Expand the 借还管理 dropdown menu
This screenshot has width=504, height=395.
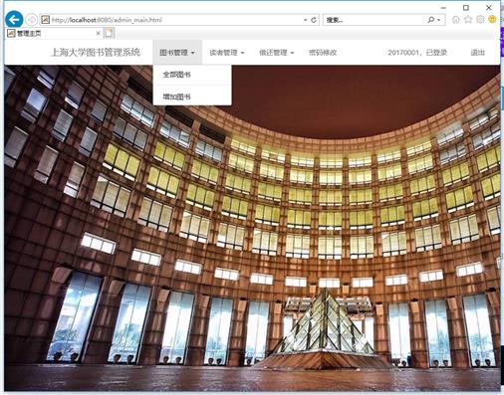pos(277,53)
